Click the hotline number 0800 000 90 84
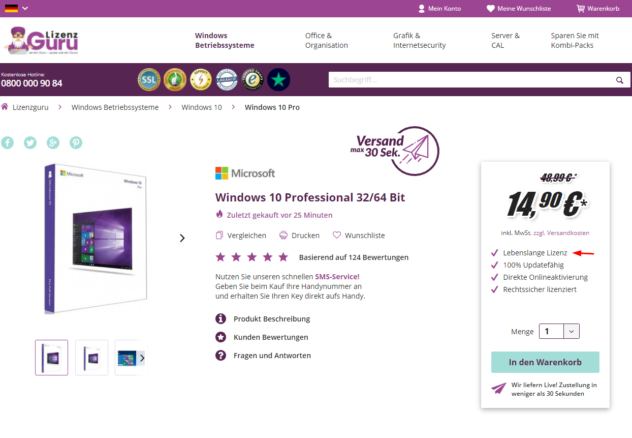 (x=31, y=83)
